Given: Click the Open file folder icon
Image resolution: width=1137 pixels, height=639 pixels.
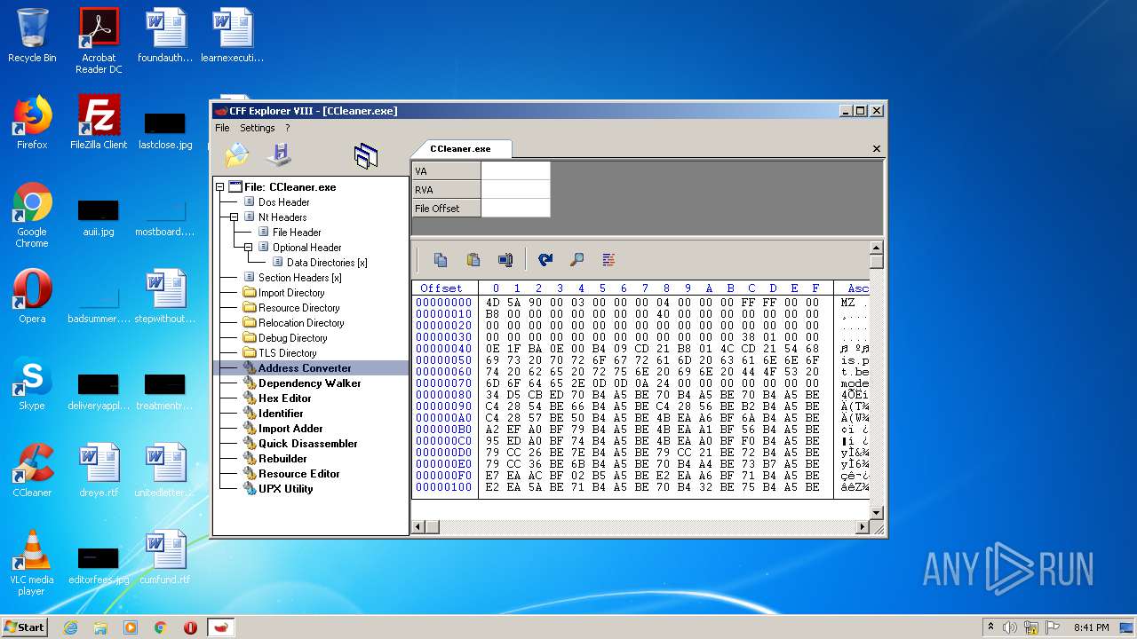Looking at the screenshot, I should [x=236, y=155].
